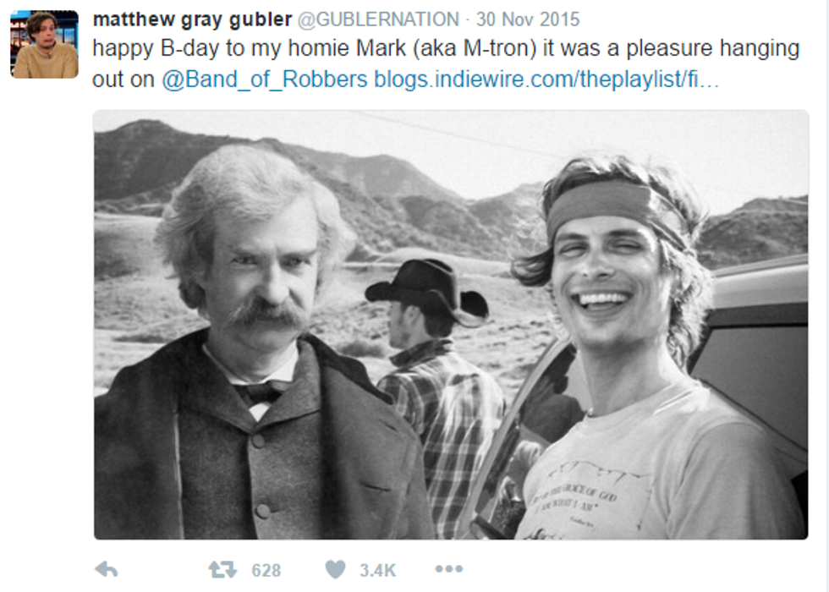The height and width of the screenshot is (592, 829).
Task: Retweet this tweet using the retweet icon
Action: tap(222, 570)
